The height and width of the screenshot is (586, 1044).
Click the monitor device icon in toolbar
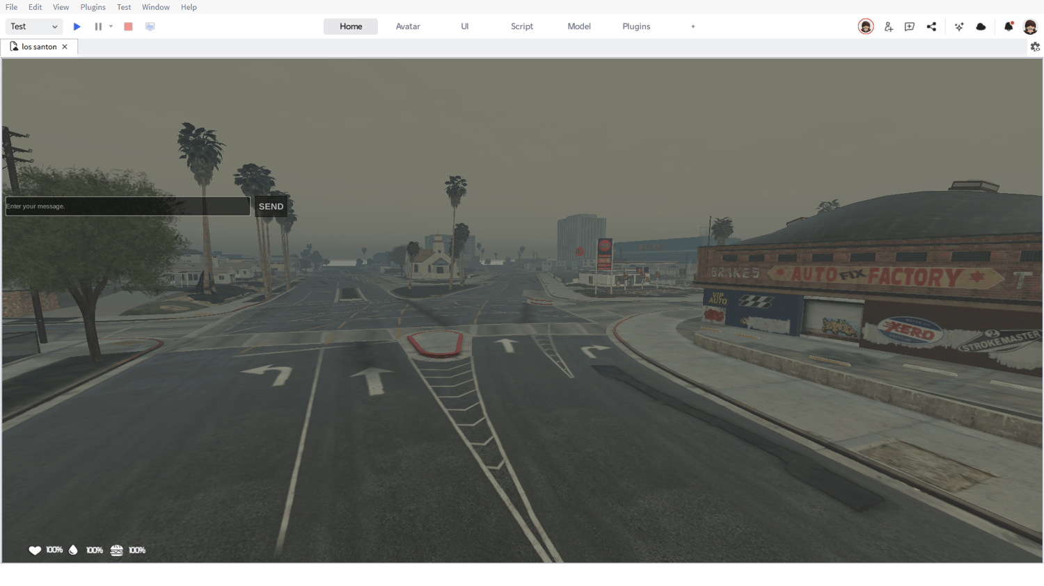(150, 26)
